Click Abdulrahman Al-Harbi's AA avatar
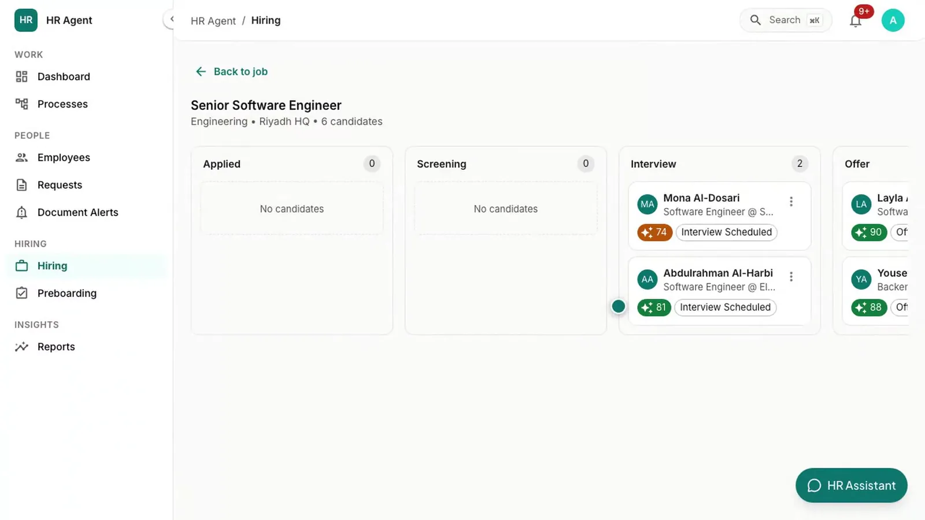The width and height of the screenshot is (925, 520). coord(647,279)
